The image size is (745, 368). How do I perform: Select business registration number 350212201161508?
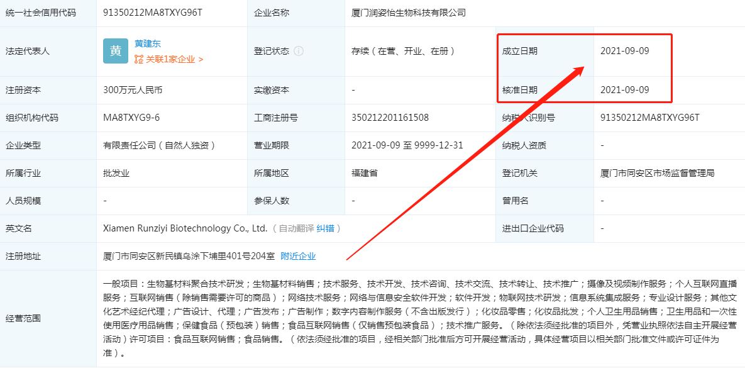tap(390, 118)
